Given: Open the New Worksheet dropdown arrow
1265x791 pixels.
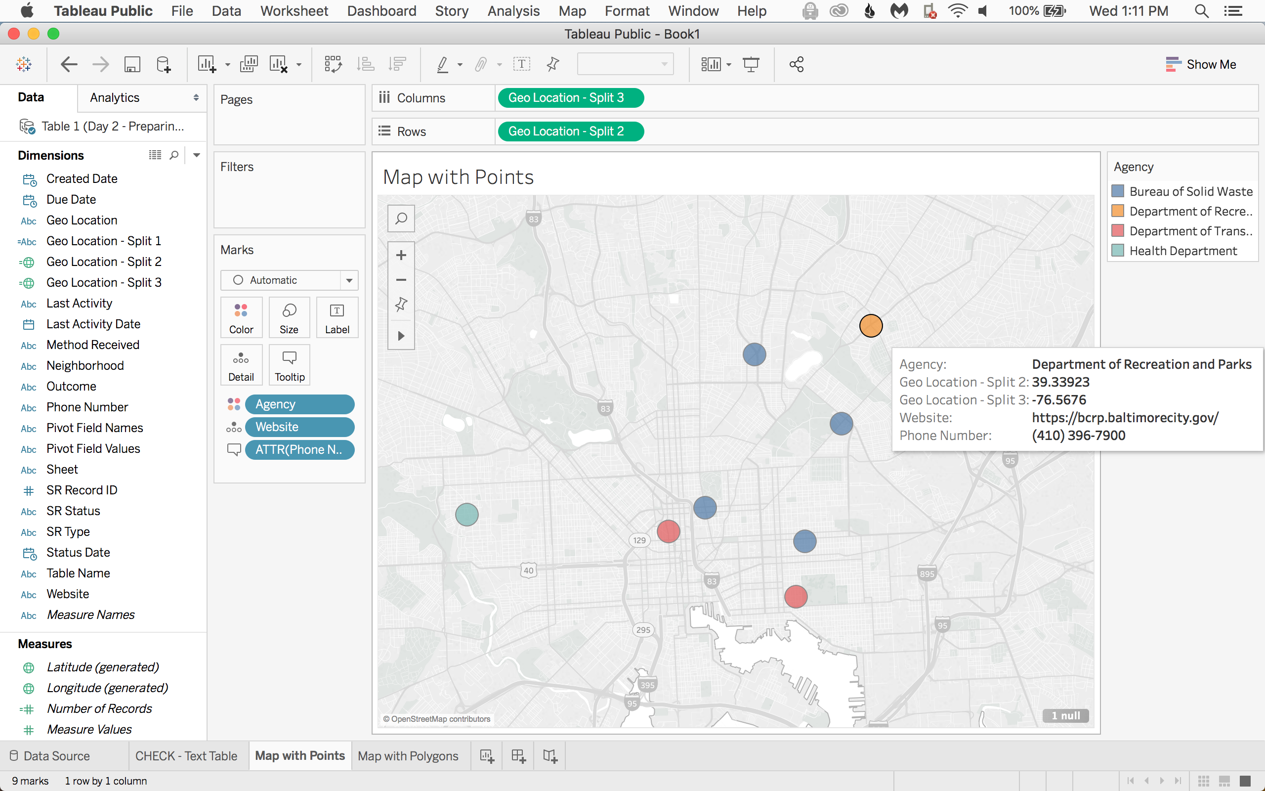Looking at the screenshot, I should (227, 65).
